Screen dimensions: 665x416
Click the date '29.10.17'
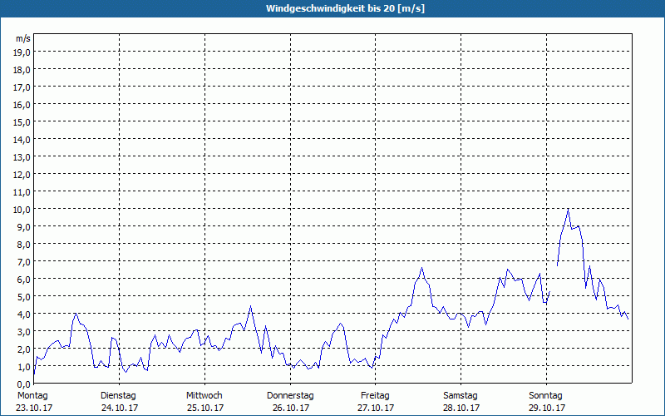pos(547,408)
